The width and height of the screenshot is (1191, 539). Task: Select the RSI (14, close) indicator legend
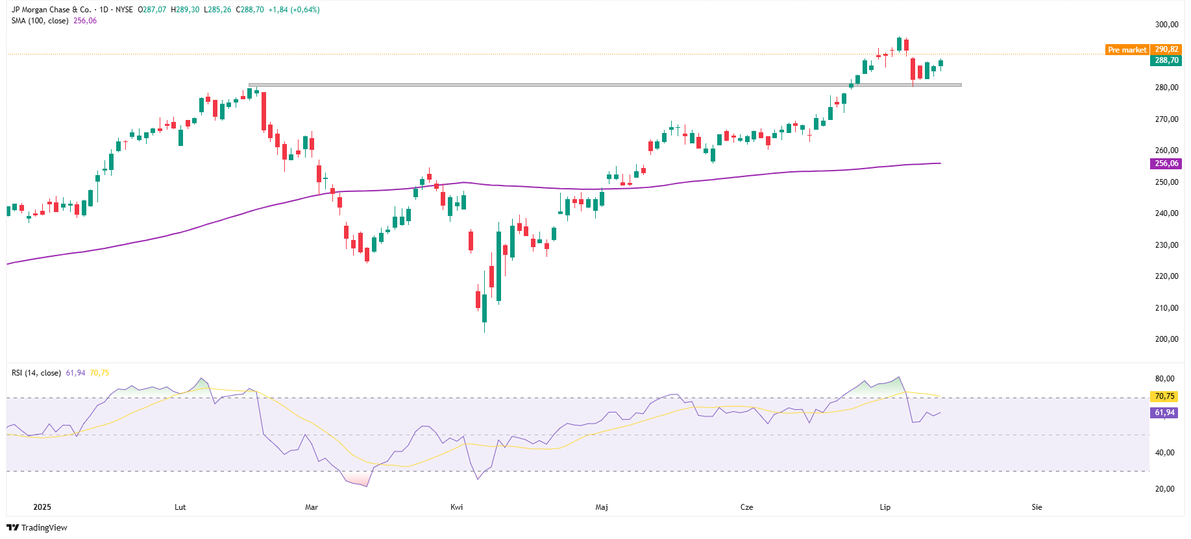tap(36, 373)
